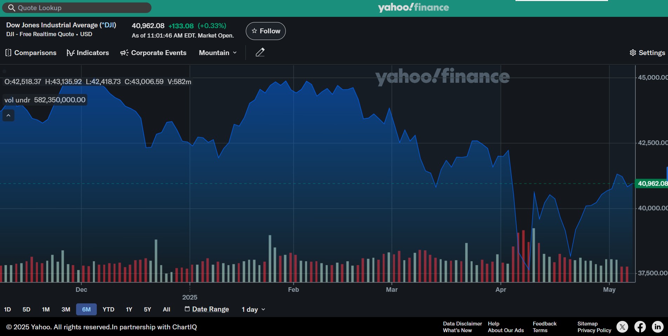
Task: Open the Data Disclaimer link
Action: (x=463, y=324)
